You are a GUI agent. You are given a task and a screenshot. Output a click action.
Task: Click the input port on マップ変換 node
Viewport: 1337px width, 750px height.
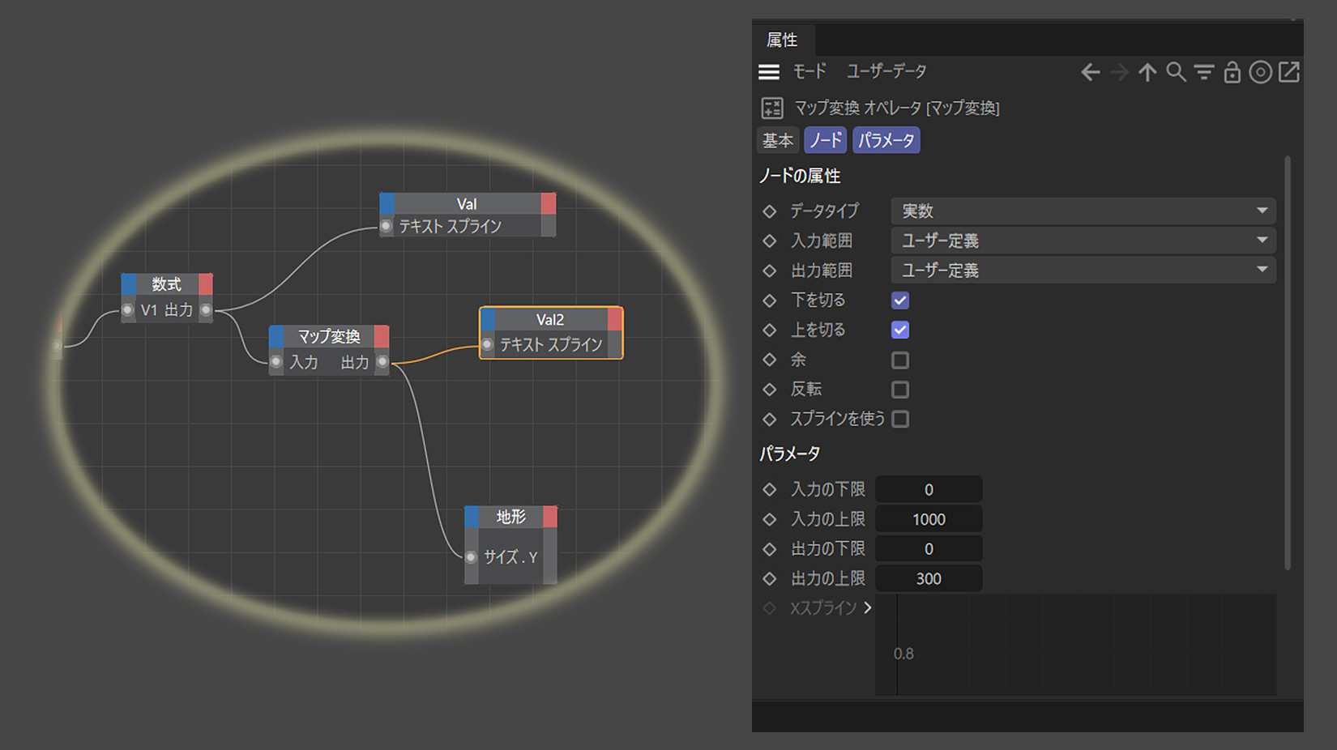[276, 362]
